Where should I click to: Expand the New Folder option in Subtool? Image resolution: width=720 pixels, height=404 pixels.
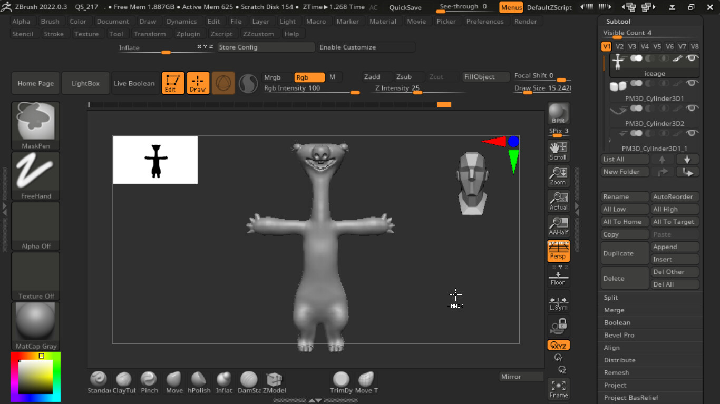[x=625, y=171]
